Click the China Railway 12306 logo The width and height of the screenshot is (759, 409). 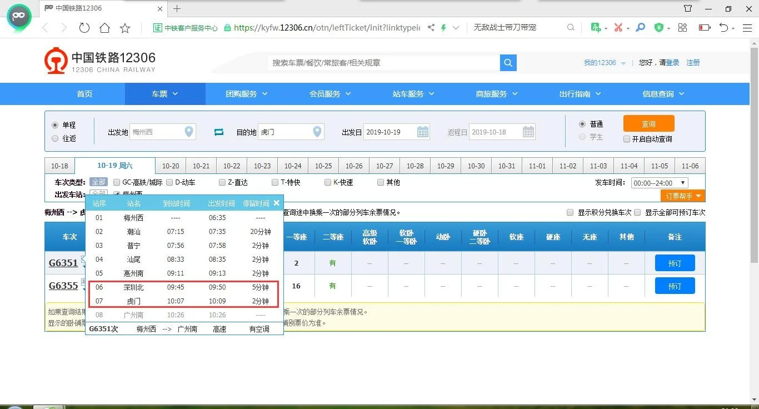click(x=98, y=61)
